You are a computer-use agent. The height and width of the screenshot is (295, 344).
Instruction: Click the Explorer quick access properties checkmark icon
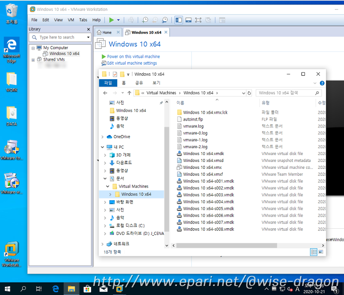(x=115, y=74)
